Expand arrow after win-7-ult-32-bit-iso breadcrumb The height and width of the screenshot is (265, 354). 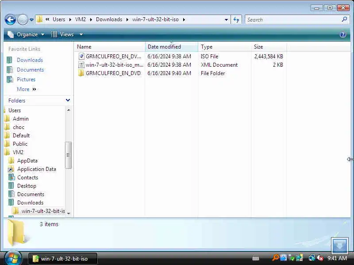tap(184, 19)
